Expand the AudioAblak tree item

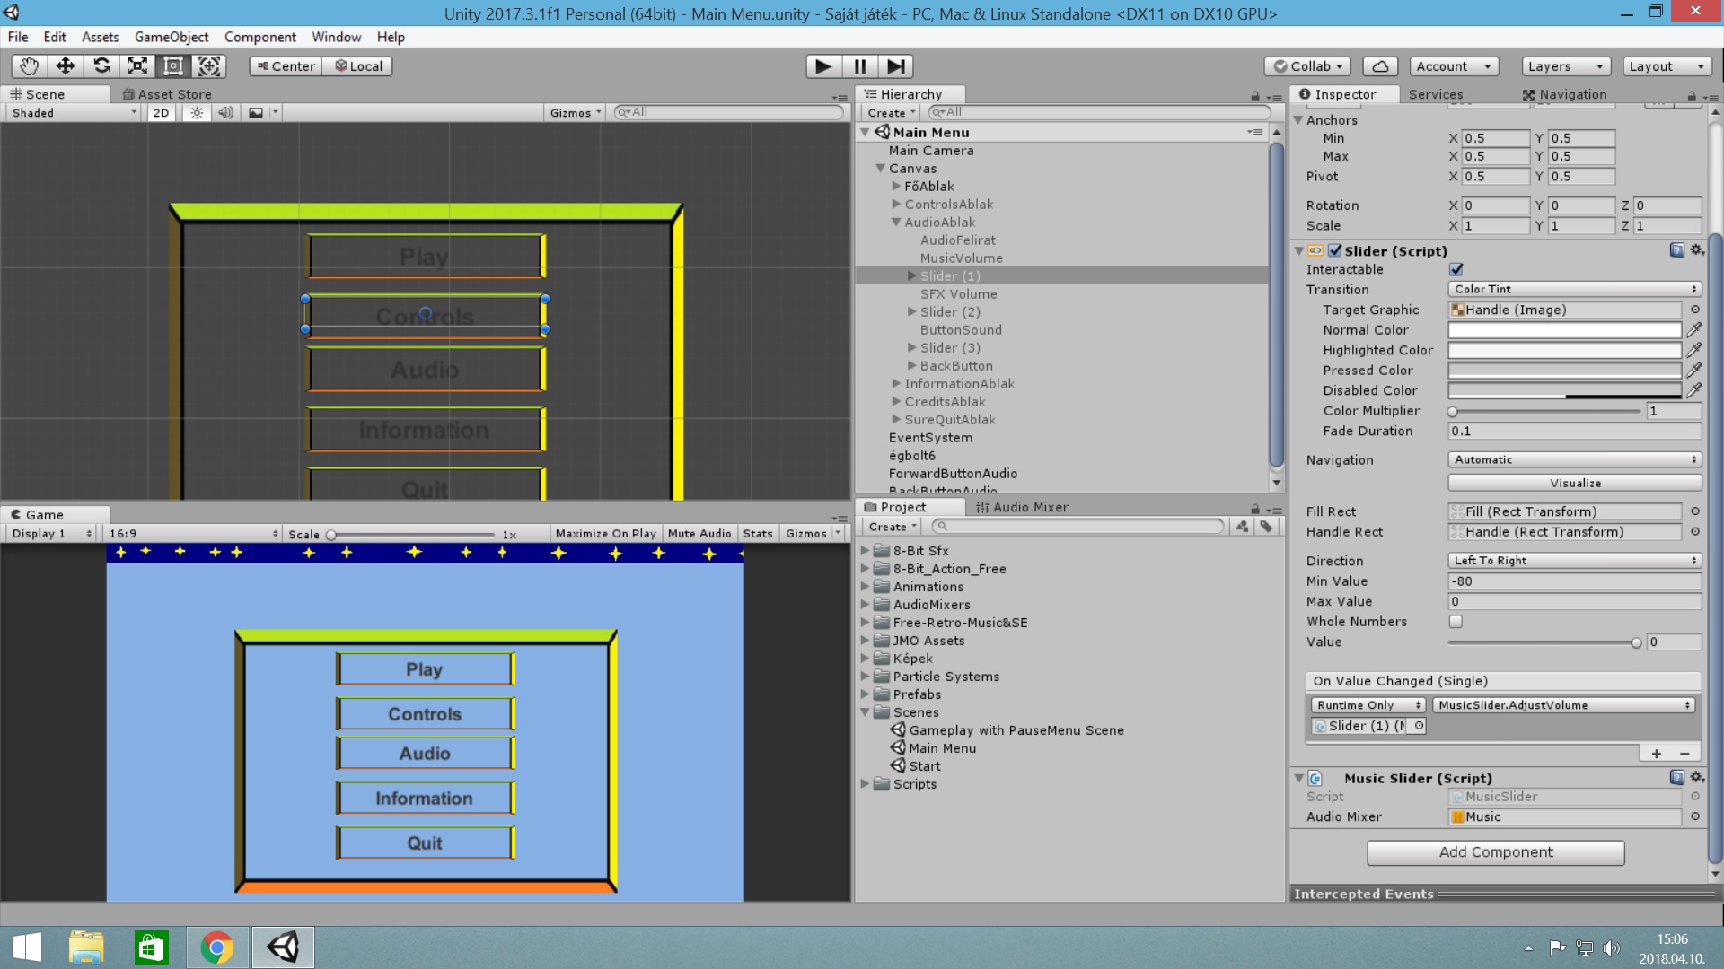tap(896, 223)
